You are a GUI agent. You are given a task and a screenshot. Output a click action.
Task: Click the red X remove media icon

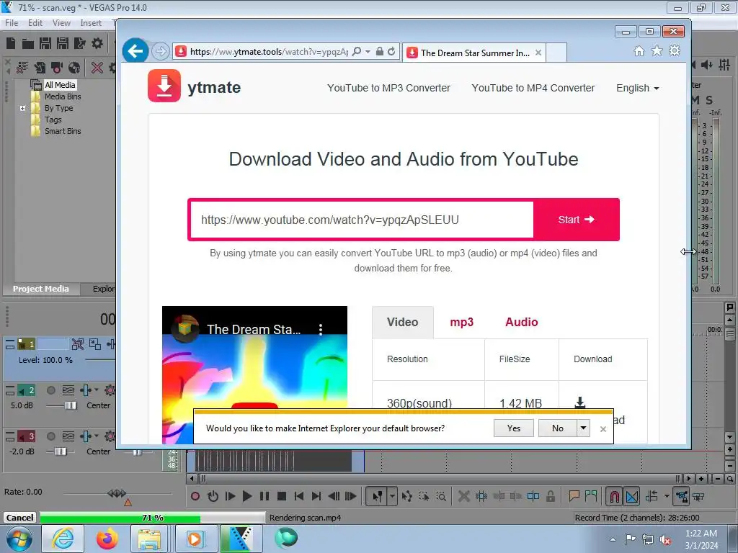click(x=97, y=68)
